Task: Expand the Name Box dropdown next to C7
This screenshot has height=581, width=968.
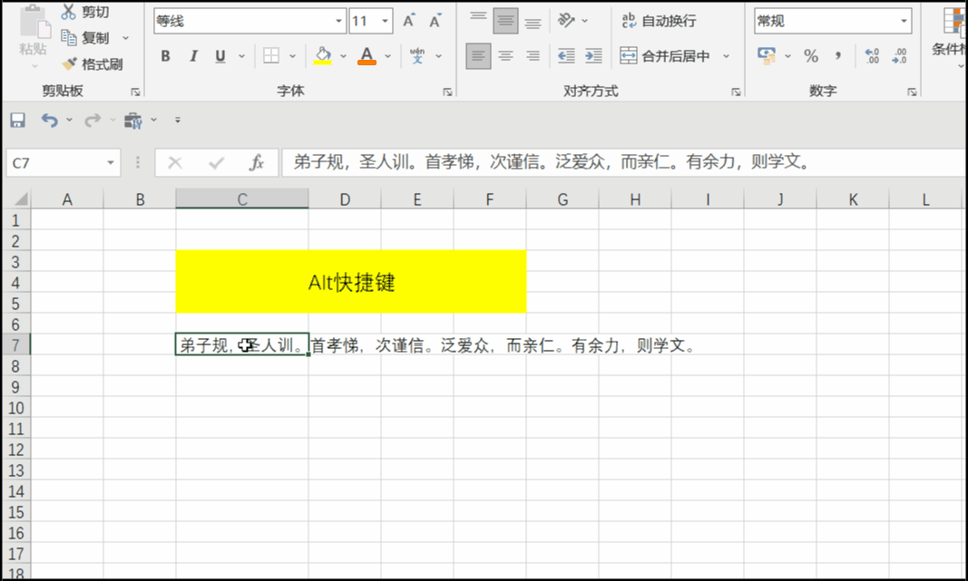Action: coord(111,163)
